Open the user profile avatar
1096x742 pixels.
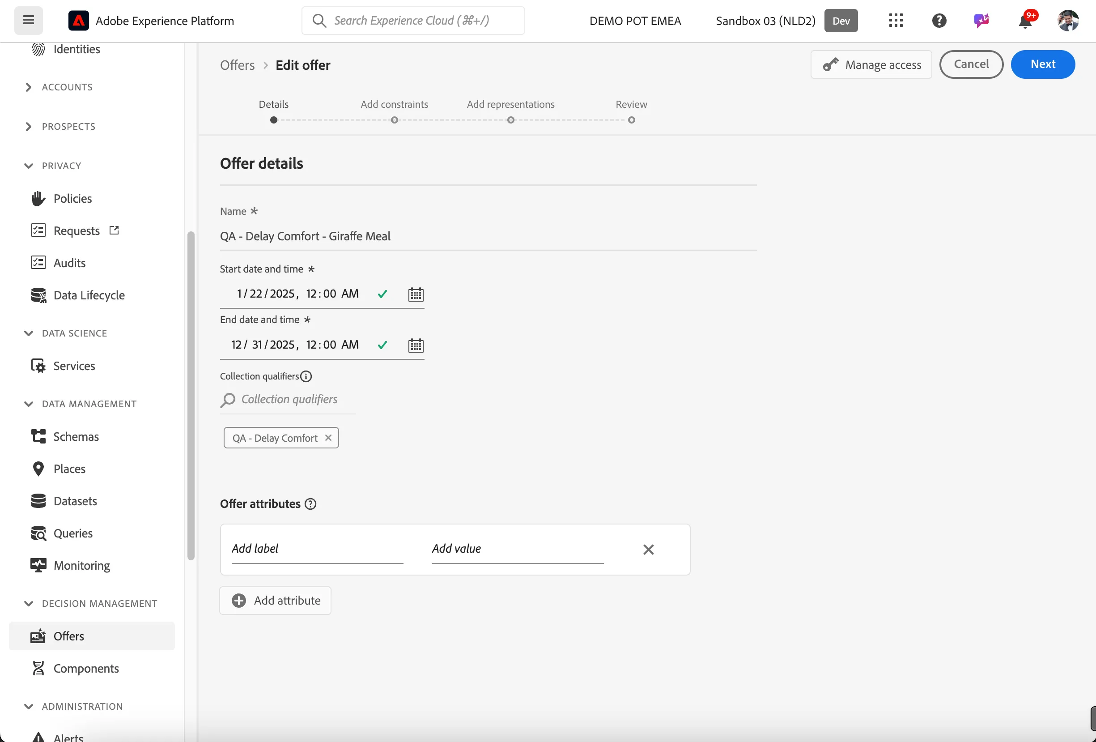coord(1068,21)
